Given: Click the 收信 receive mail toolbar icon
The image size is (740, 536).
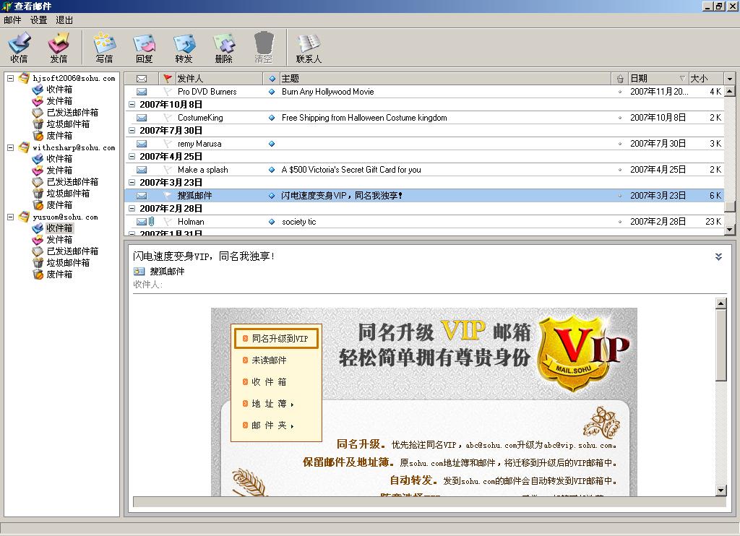Looking at the screenshot, I should pos(19,47).
